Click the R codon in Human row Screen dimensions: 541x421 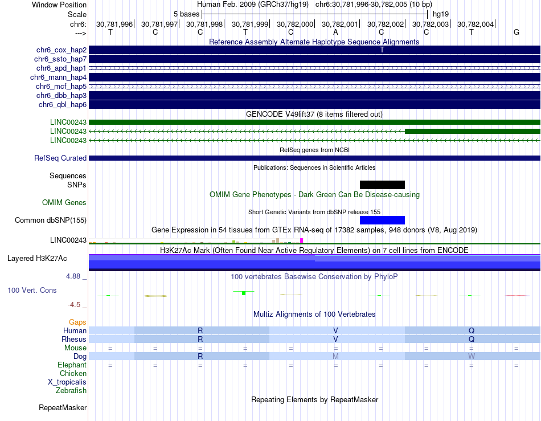coord(200,330)
